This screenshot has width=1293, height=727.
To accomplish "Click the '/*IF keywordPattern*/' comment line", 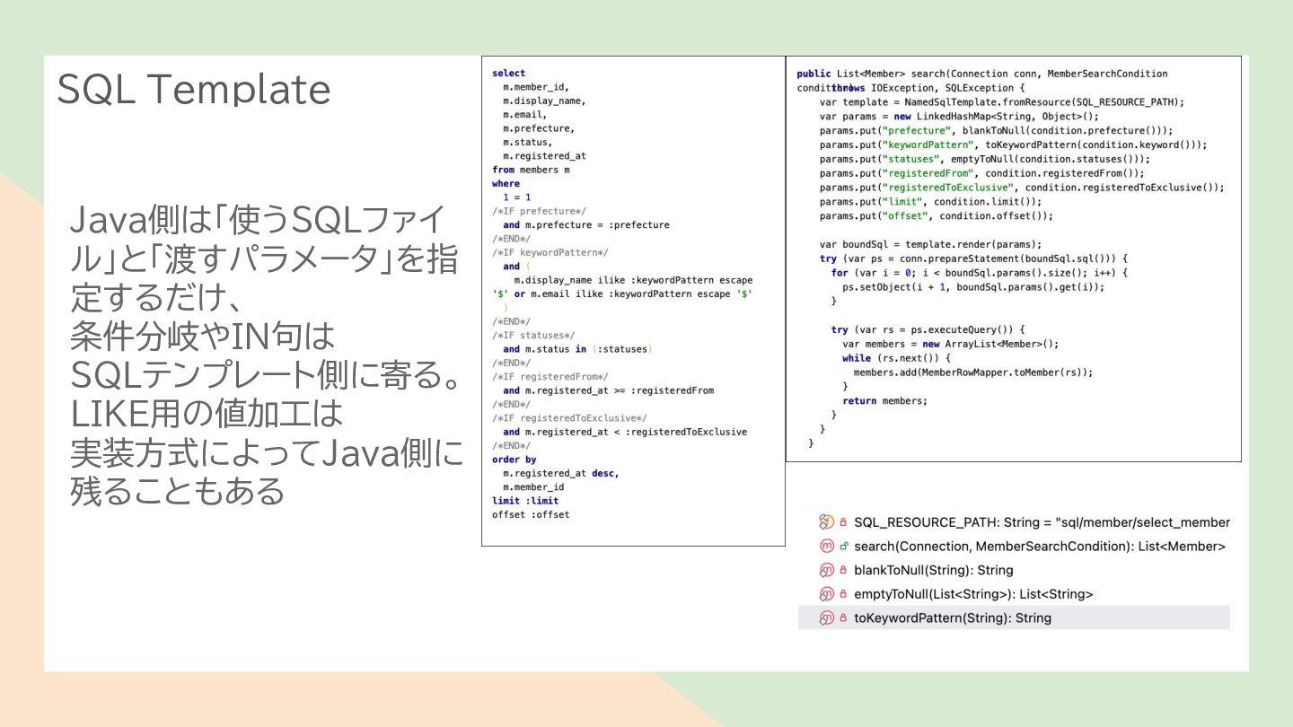I will coord(550,252).
